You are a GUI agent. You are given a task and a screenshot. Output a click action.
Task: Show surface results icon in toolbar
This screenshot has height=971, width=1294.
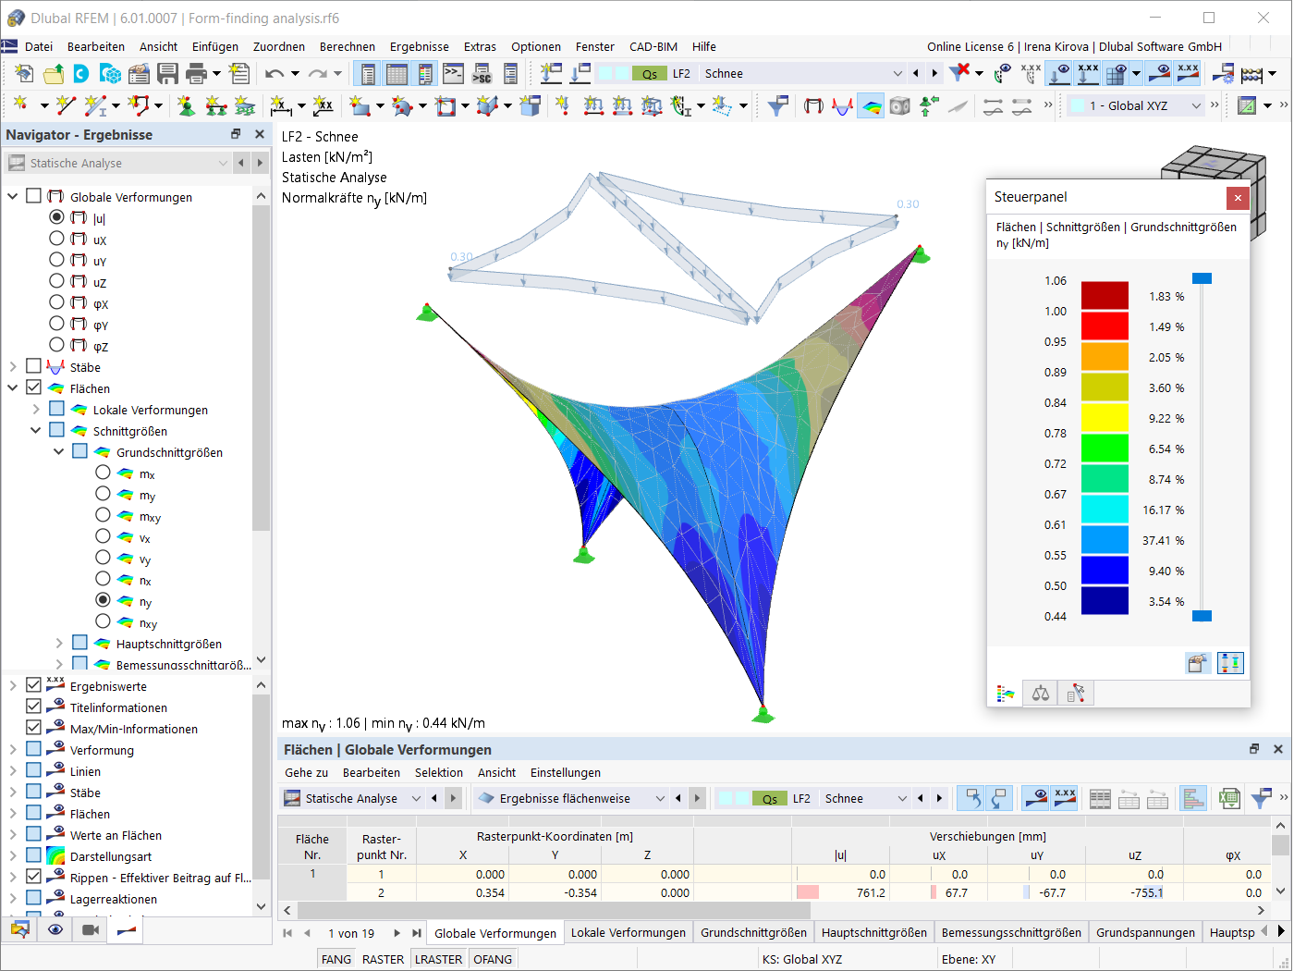pos(872,106)
